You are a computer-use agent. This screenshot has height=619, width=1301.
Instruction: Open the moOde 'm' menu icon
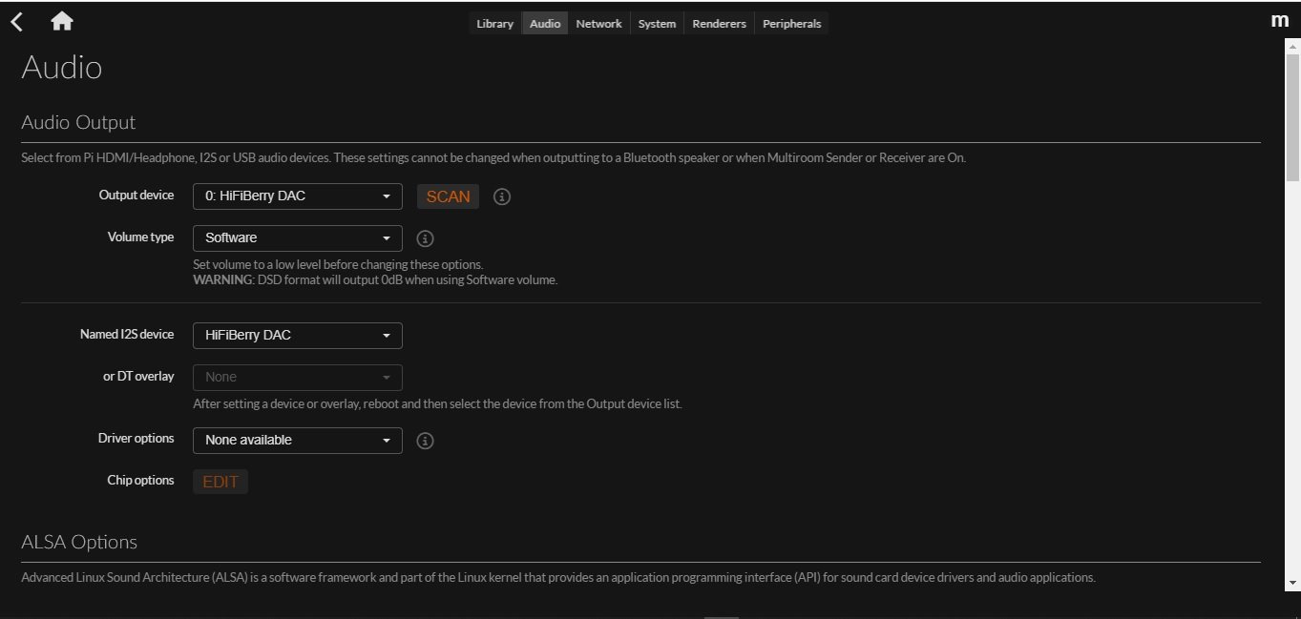pyautogui.click(x=1280, y=21)
